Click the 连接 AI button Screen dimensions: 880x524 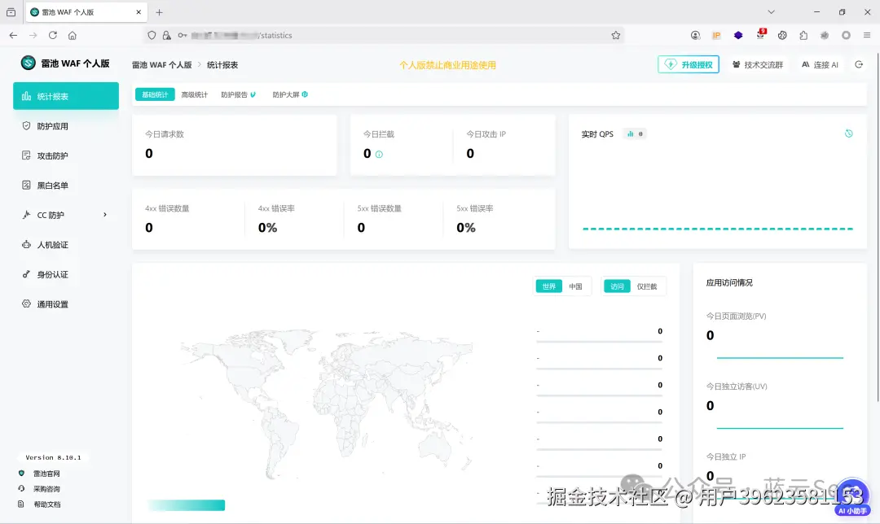tap(820, 65)
